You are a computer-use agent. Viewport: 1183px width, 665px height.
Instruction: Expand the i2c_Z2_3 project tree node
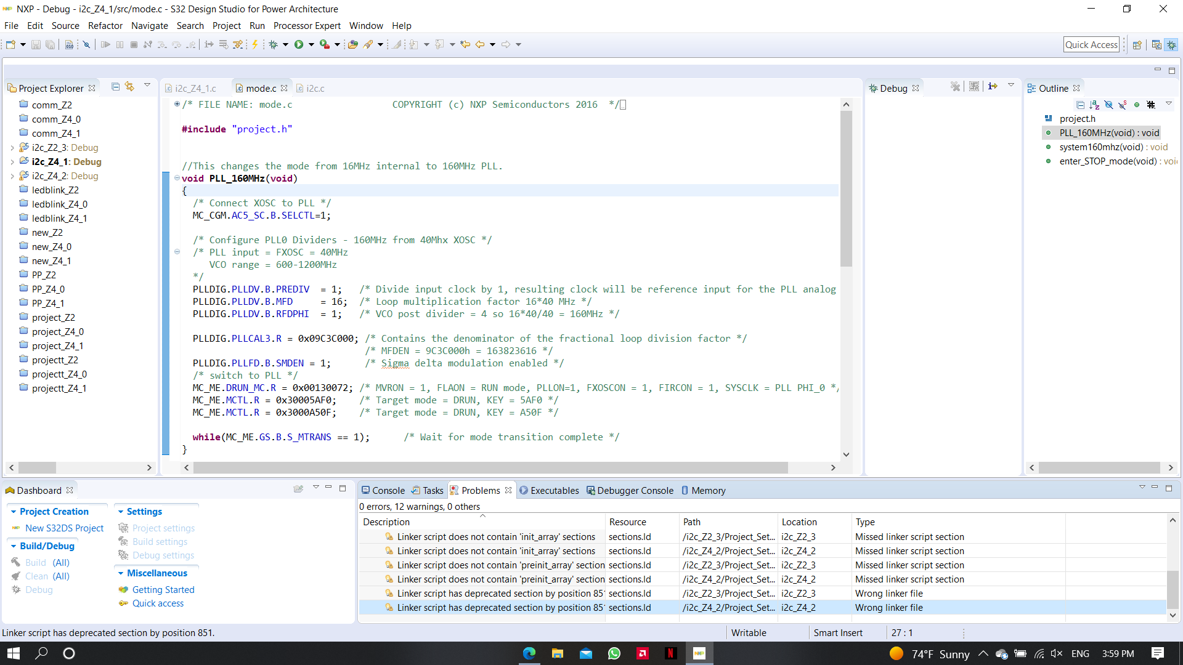click(x=12, y=148)
